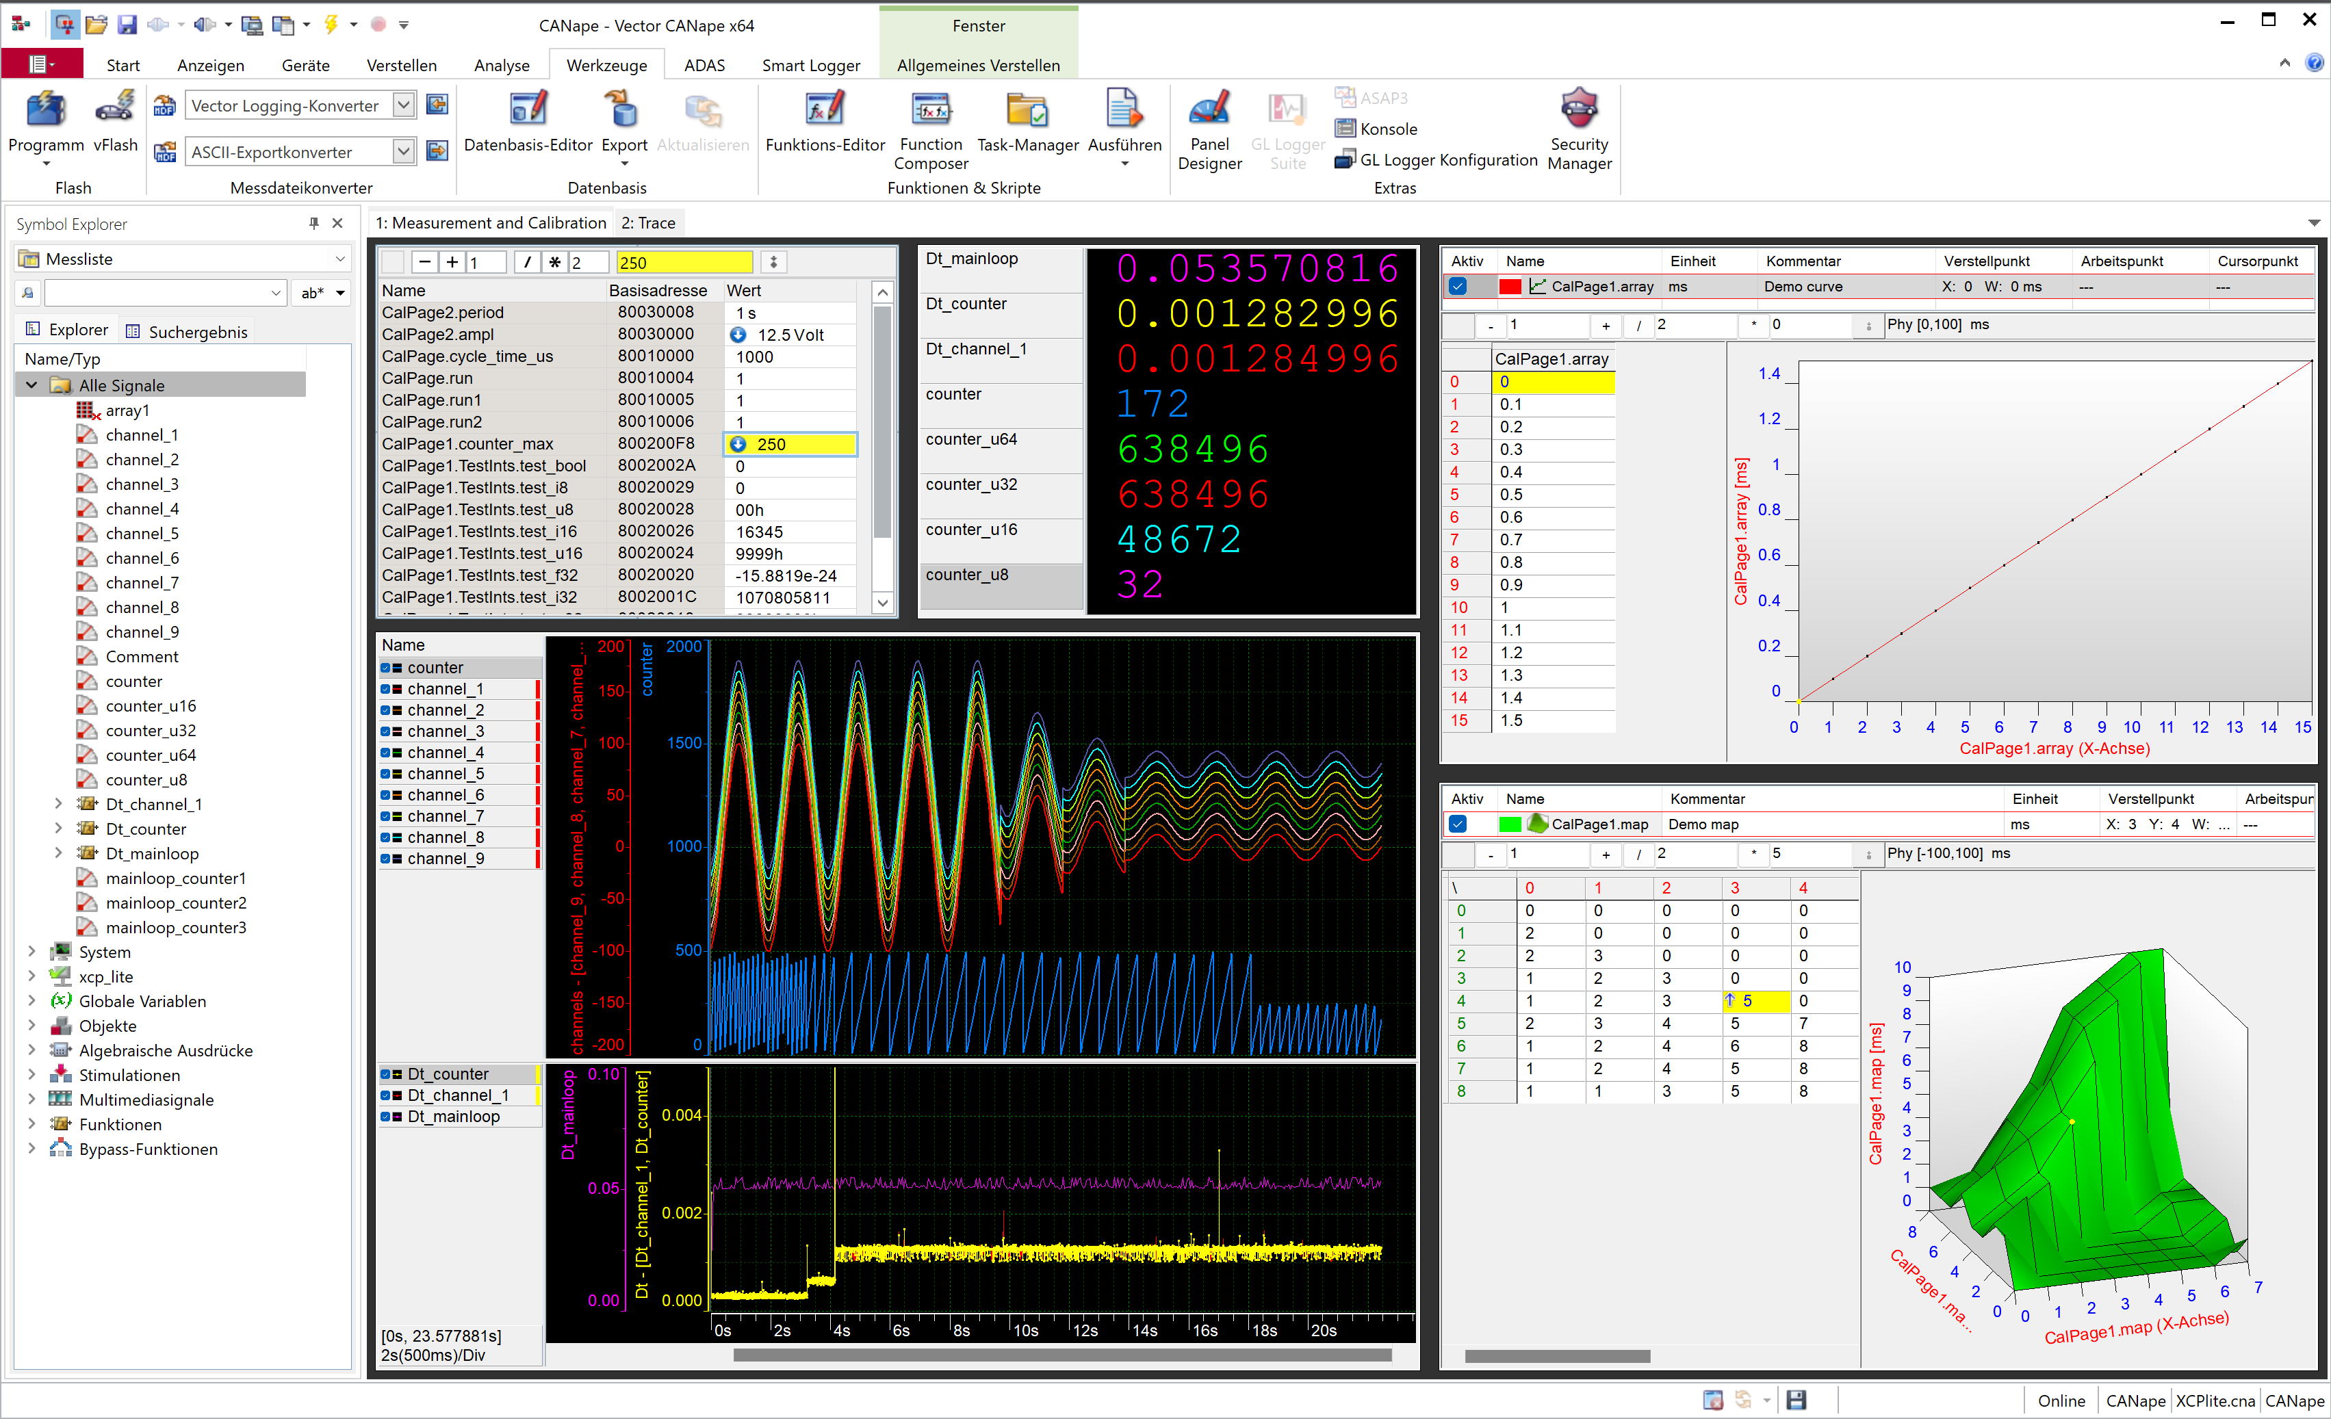The image size is (2331, 1419).
Task: Click the save icon in quick access toolbar
Action: [127, 25]
